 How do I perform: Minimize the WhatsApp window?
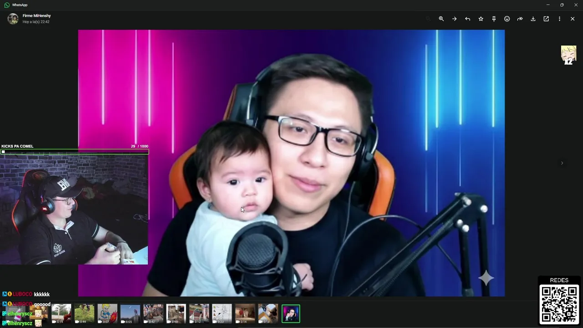click(x=547, y=5)
